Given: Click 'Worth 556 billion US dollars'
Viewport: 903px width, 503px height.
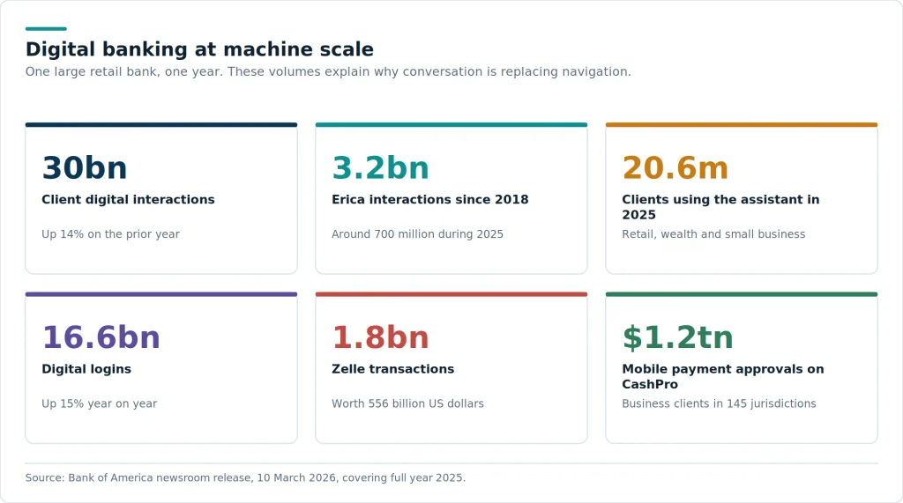Looking at the screenshot, I should (x=407, y=404).
